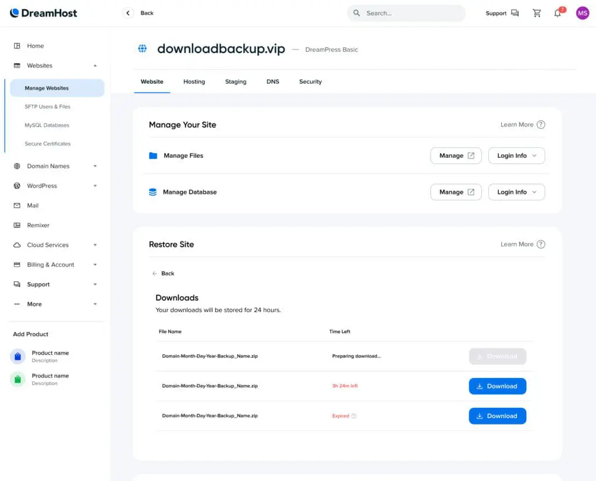Click the blue product bag icon
Screen dimensions: 596x481
[17, 356]
